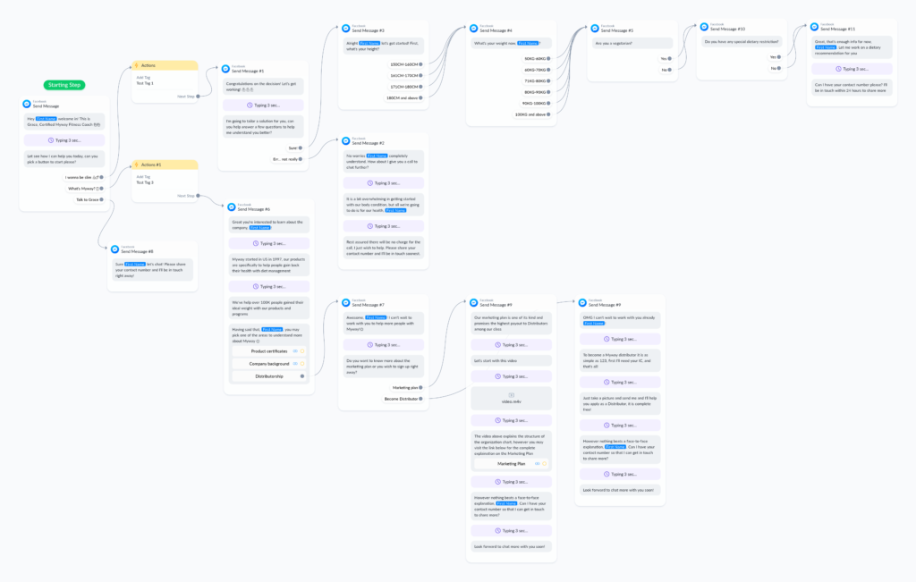Select the "180CM and above" option
This screenshot has width=916, height=582.
pos(403,98)
